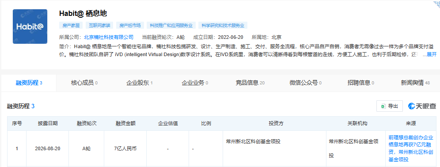
Task: Open the news source link 前理想总裁创办企业栖息地再获7亿元融资
Action: pyautogui.click(x=411, y=149)
